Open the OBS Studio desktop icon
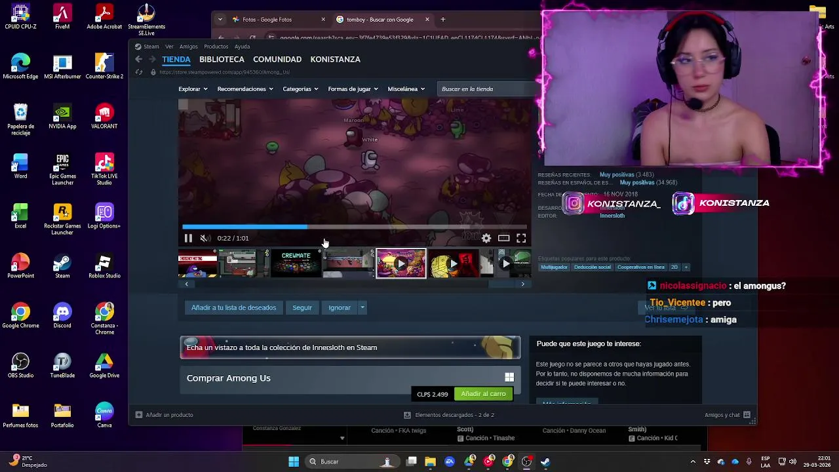The height and width of the screenshot is (472, 839). [x=20, y=366]
